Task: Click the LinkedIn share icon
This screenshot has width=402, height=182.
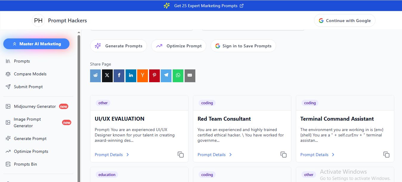Action: (131, 76)
